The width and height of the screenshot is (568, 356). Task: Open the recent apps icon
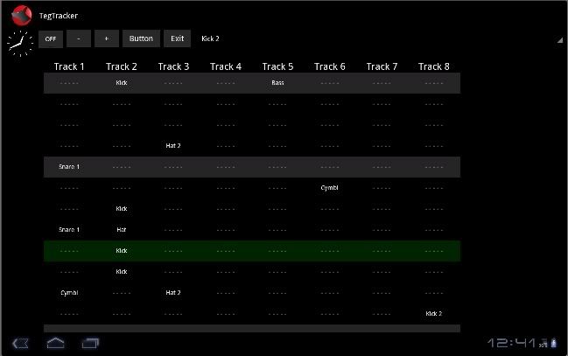(90, 342)
